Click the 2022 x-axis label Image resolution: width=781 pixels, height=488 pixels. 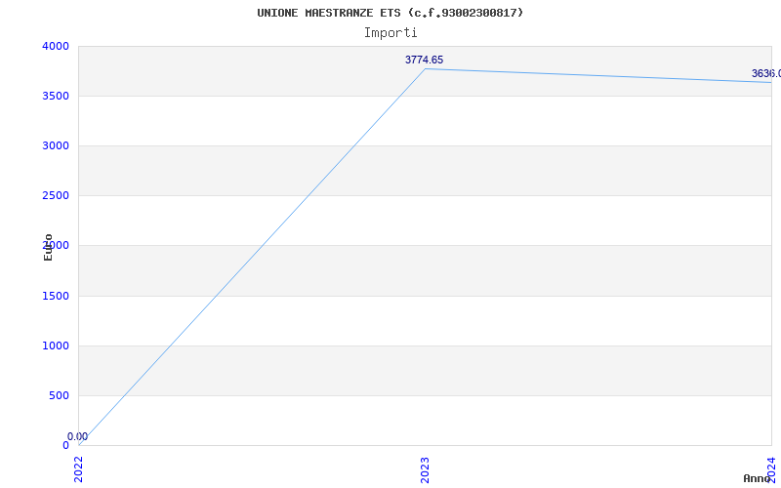click(x=79, y=469)
